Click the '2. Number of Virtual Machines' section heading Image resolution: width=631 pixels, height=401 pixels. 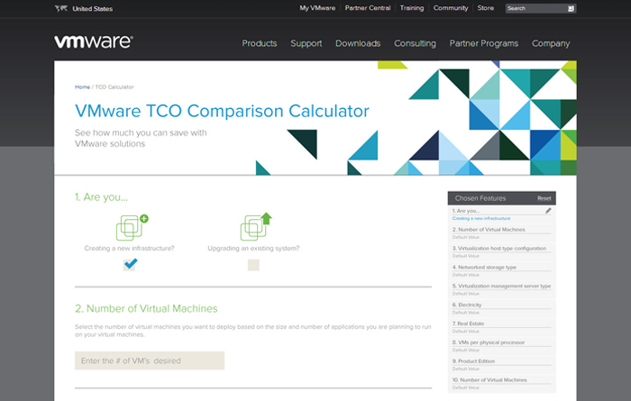click(x=146, y=308)
